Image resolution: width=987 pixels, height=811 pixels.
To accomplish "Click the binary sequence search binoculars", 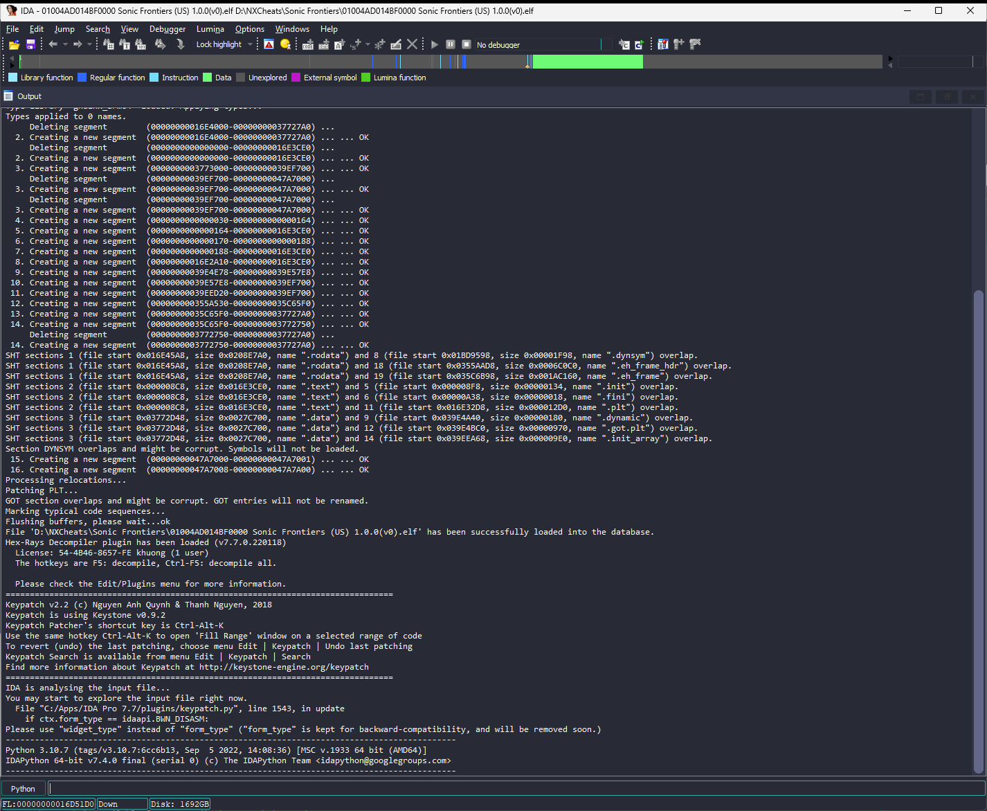I will pyautogui.click(x=141, y=44).
